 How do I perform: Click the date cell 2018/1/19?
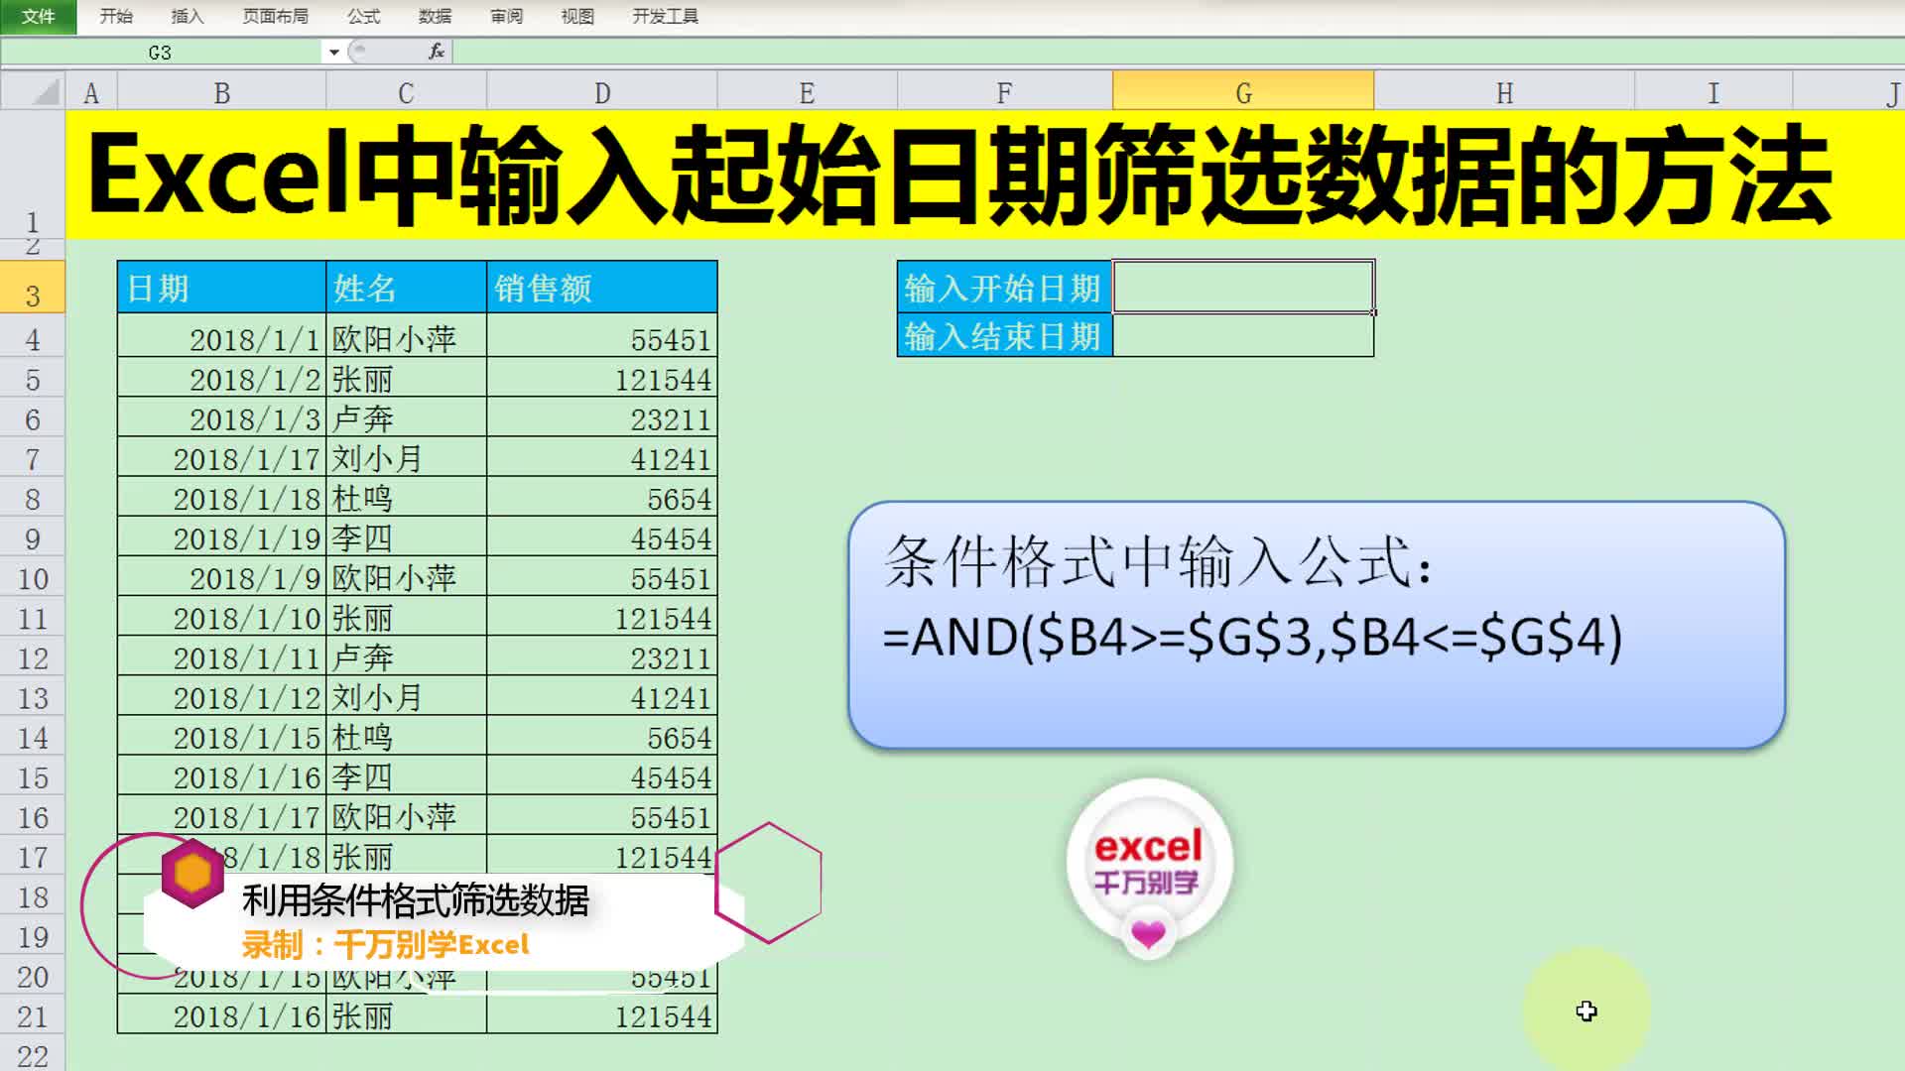tap(222, 537)
